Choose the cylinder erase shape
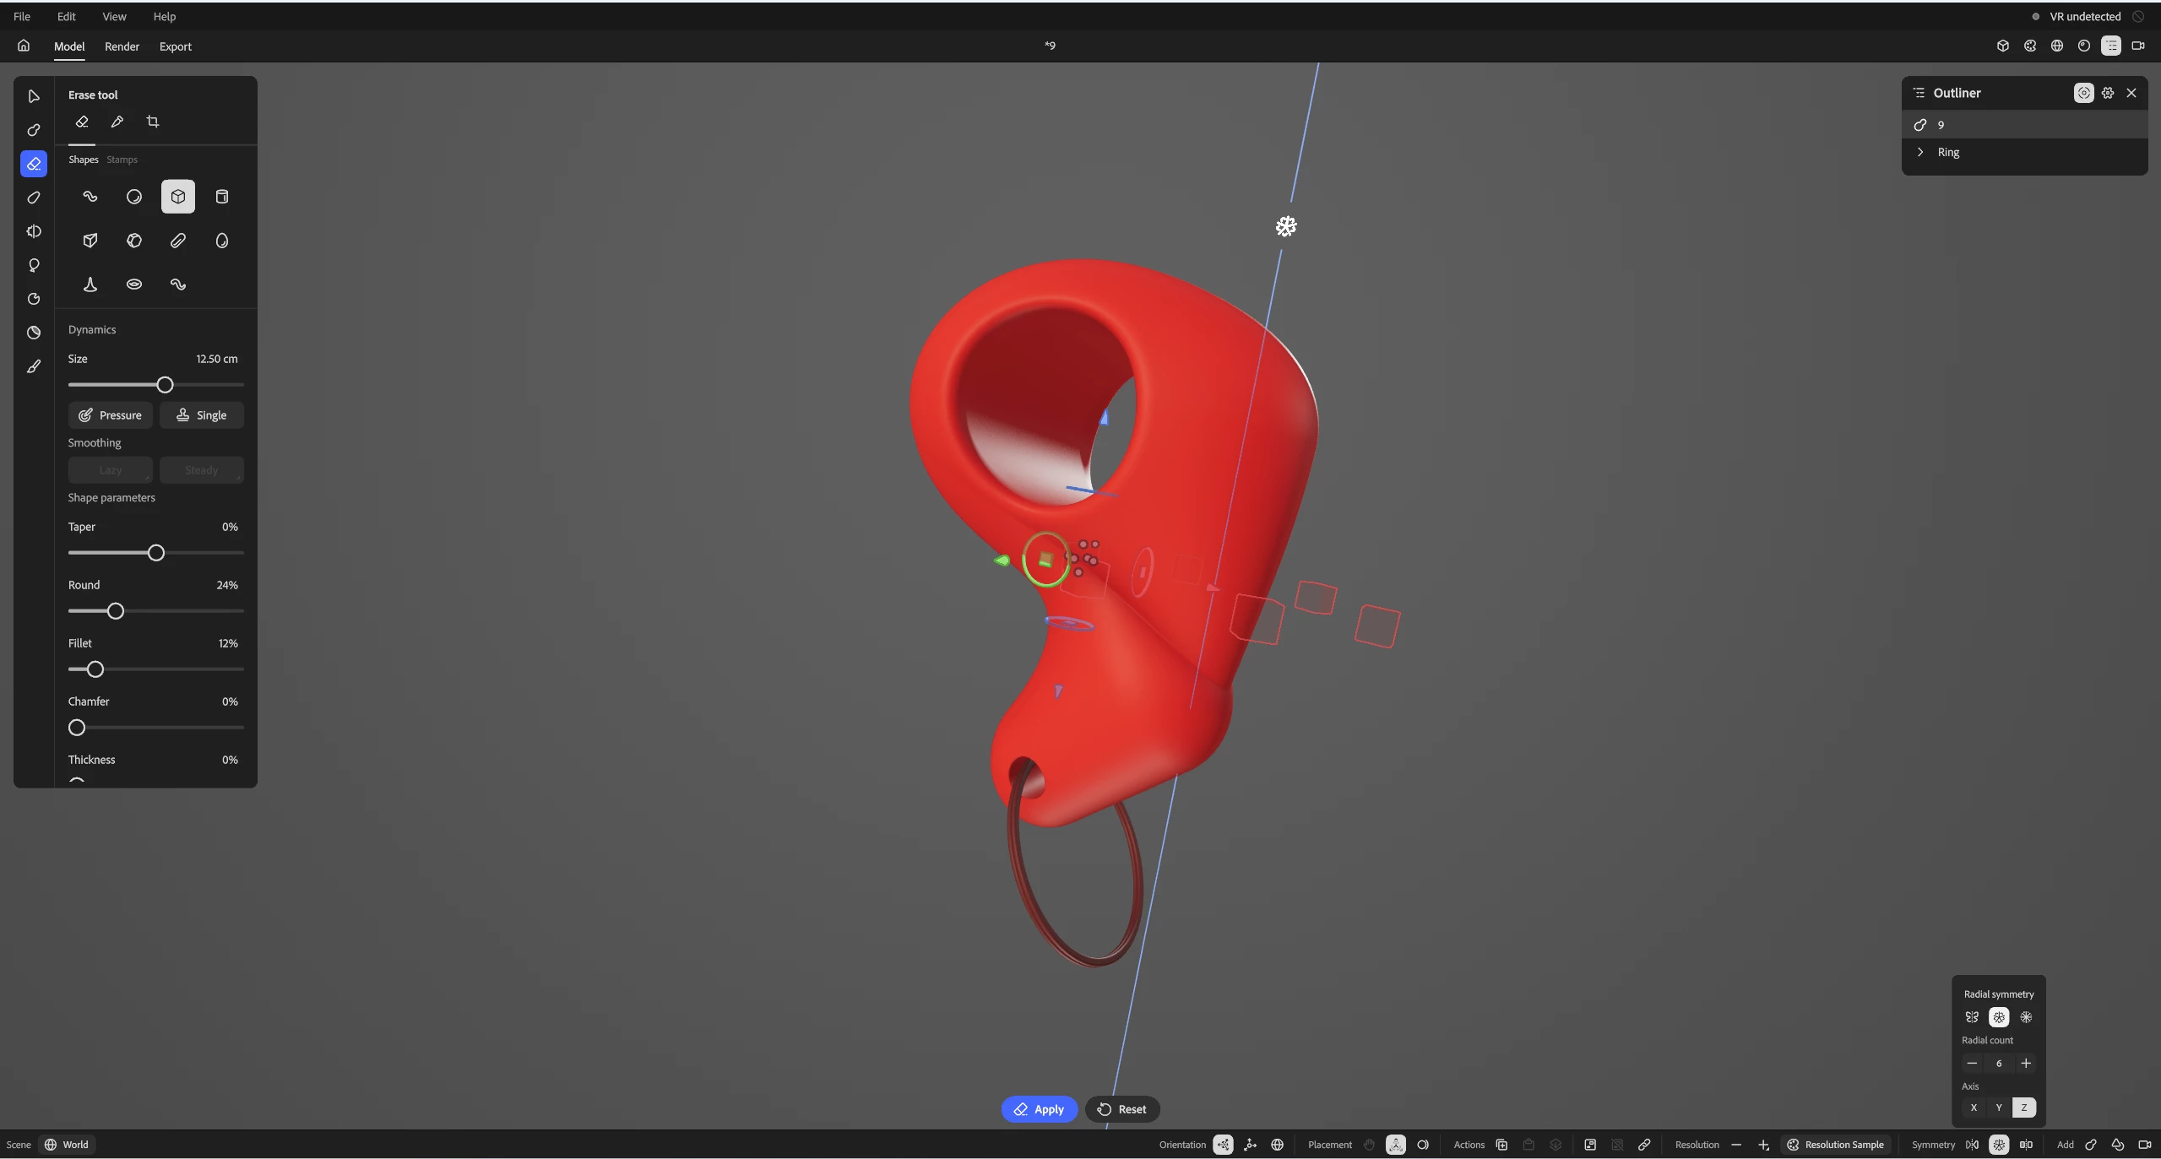The height and width of the screenshot is (1159, 2161). click(222, 197)
